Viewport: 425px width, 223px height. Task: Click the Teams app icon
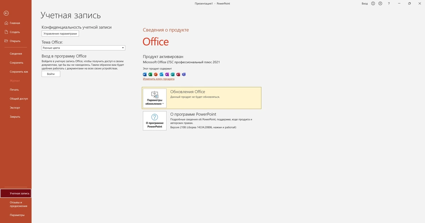[x=184, y=74]
